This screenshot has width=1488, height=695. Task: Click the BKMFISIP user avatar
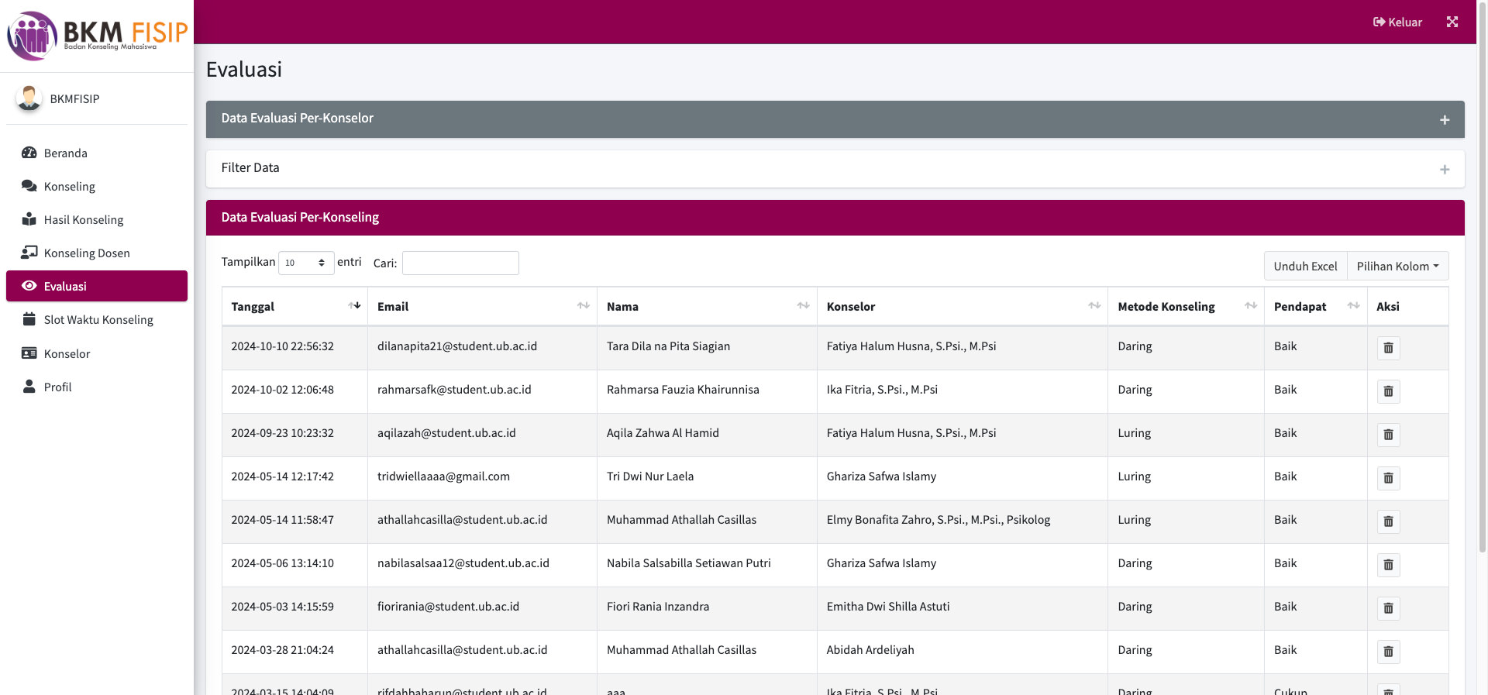(x=29, y=98)
